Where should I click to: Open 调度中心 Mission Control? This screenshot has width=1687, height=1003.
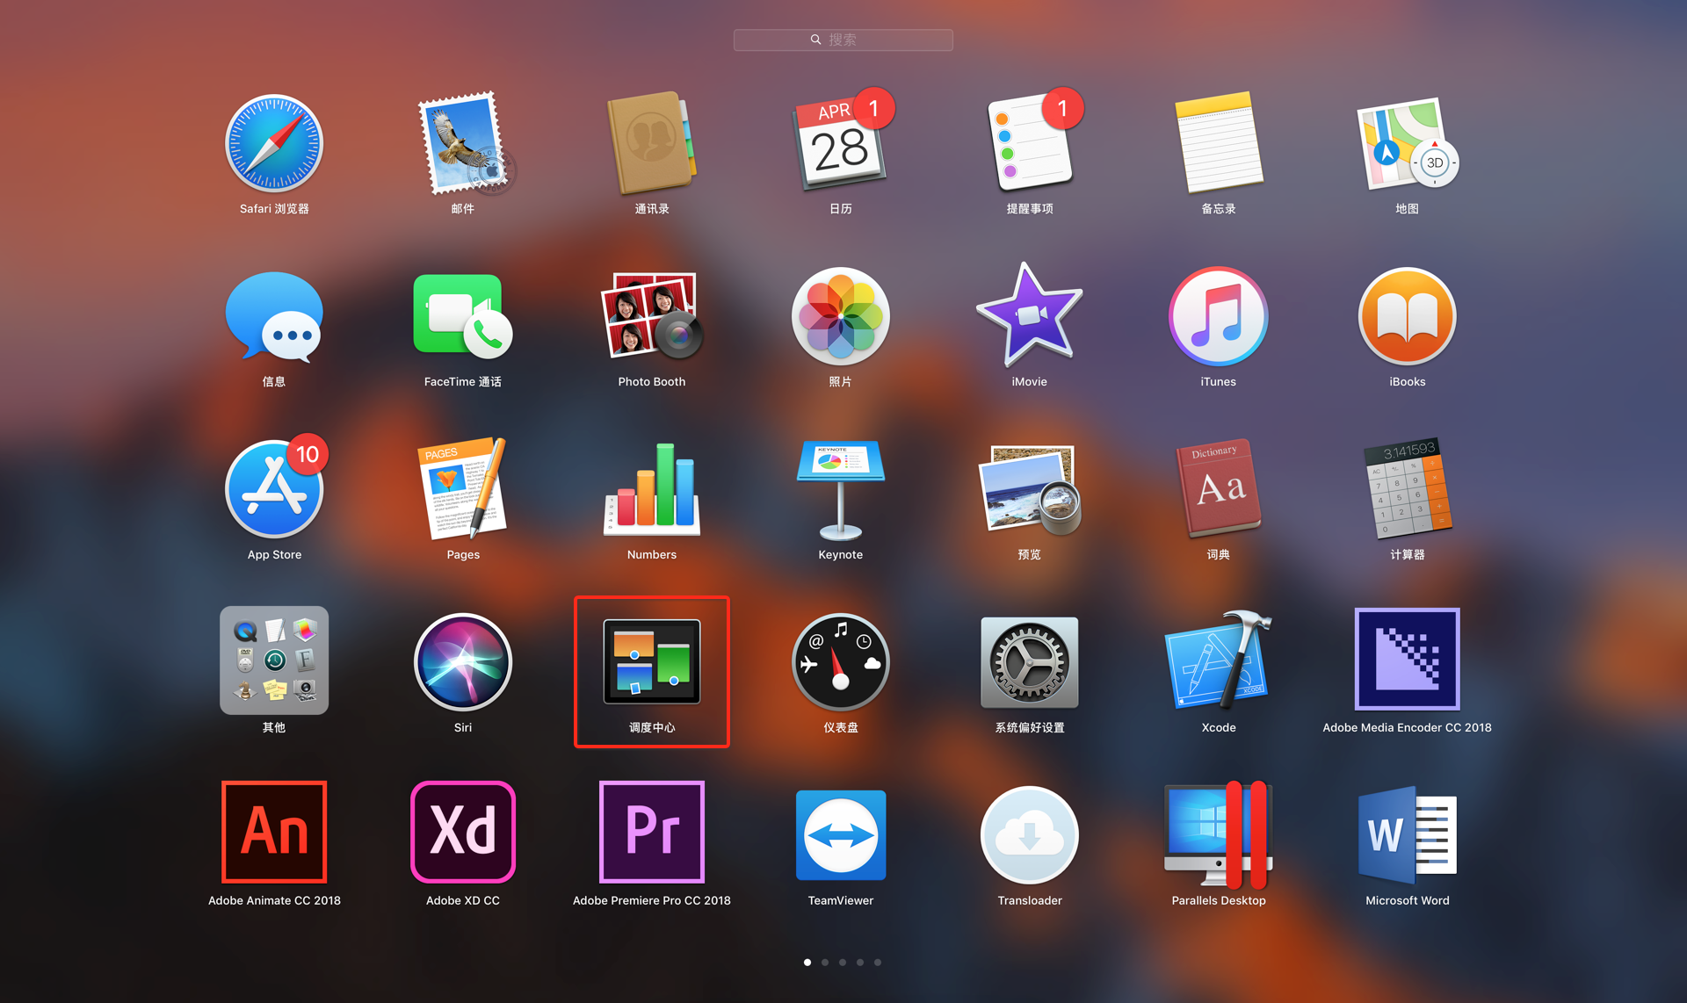point(652,662)
